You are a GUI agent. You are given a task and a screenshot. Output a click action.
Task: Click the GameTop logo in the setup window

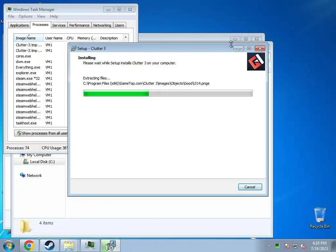coord(256,61)
